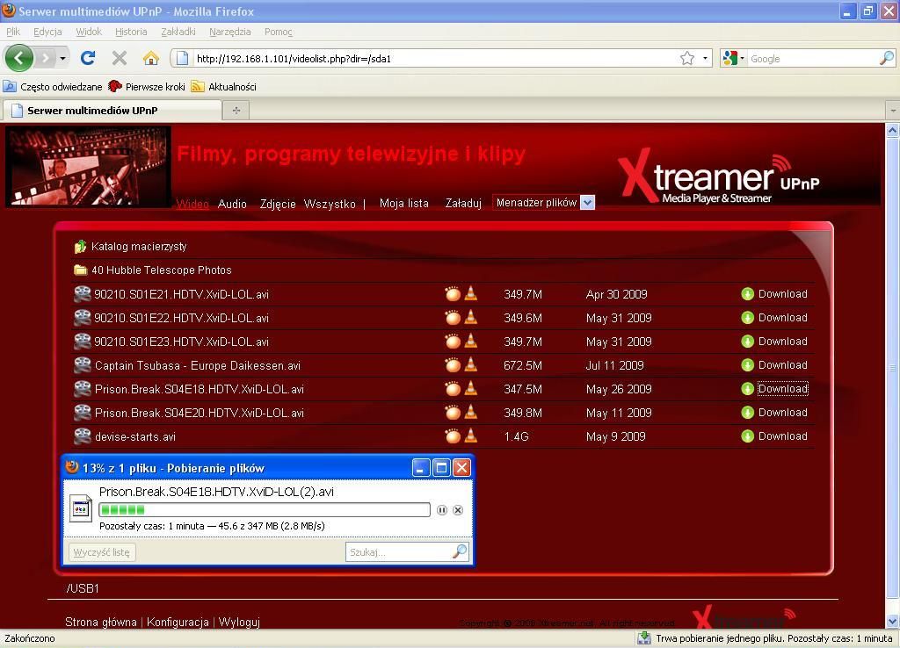Viewport: 900px width, 648px height.
Task: Click the orange play icon for Prison.Break.S04E20
Action: click(x=453, y=413)
